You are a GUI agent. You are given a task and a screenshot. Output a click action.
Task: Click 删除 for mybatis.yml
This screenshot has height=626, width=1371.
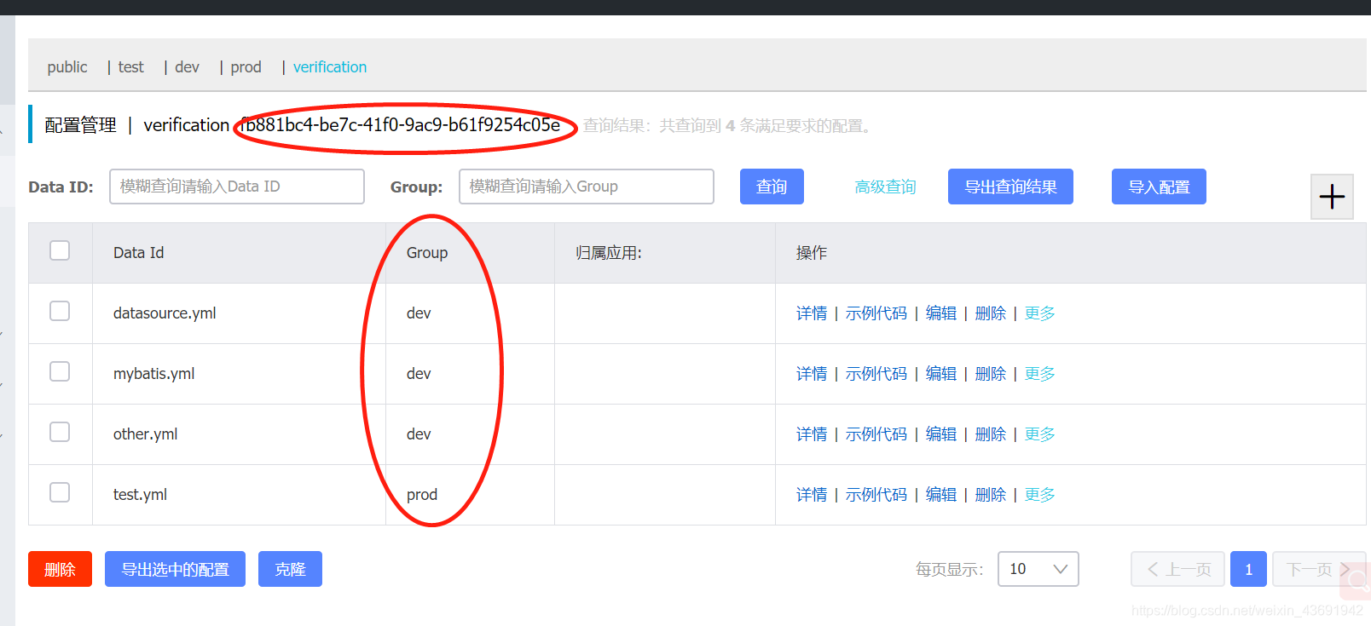(x=991, y=374)
